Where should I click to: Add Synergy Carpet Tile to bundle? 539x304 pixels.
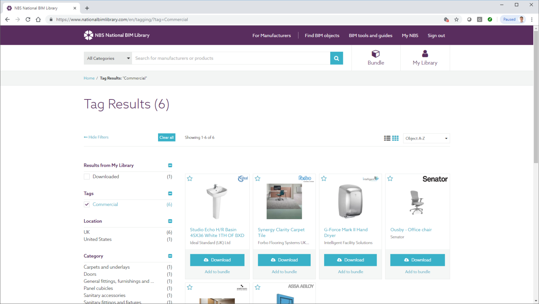coord(284,272)
